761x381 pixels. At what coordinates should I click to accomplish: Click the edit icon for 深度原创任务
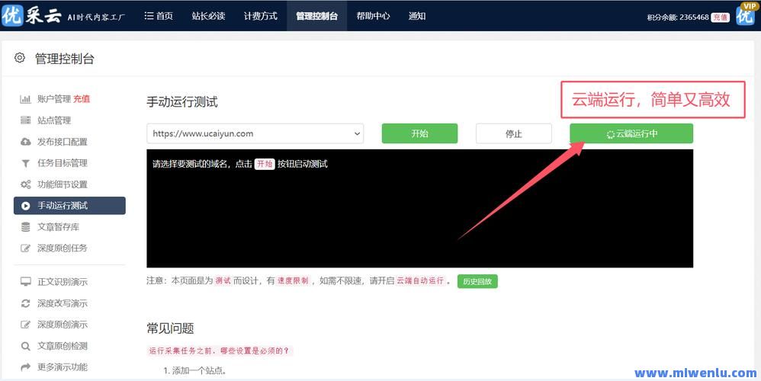click(25, 248)
